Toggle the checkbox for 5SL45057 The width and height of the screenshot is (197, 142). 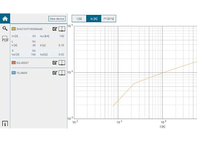click(x=55, y=63)
